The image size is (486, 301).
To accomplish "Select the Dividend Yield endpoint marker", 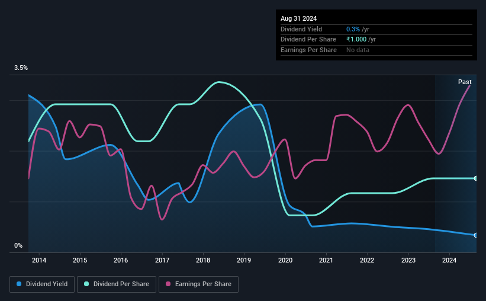I will [x=475, y=235].
